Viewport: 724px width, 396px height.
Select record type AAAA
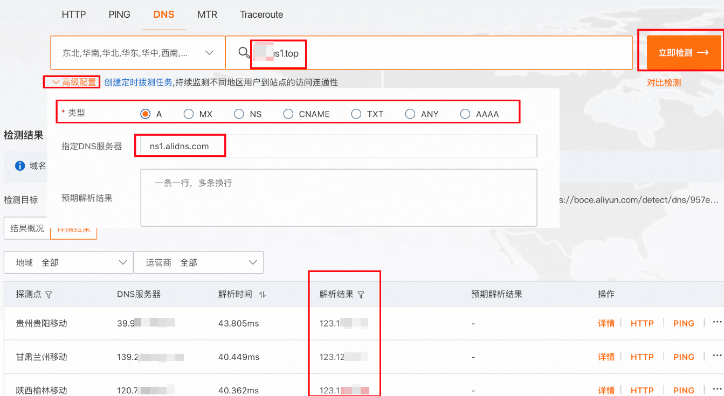(x=465, y=114)
